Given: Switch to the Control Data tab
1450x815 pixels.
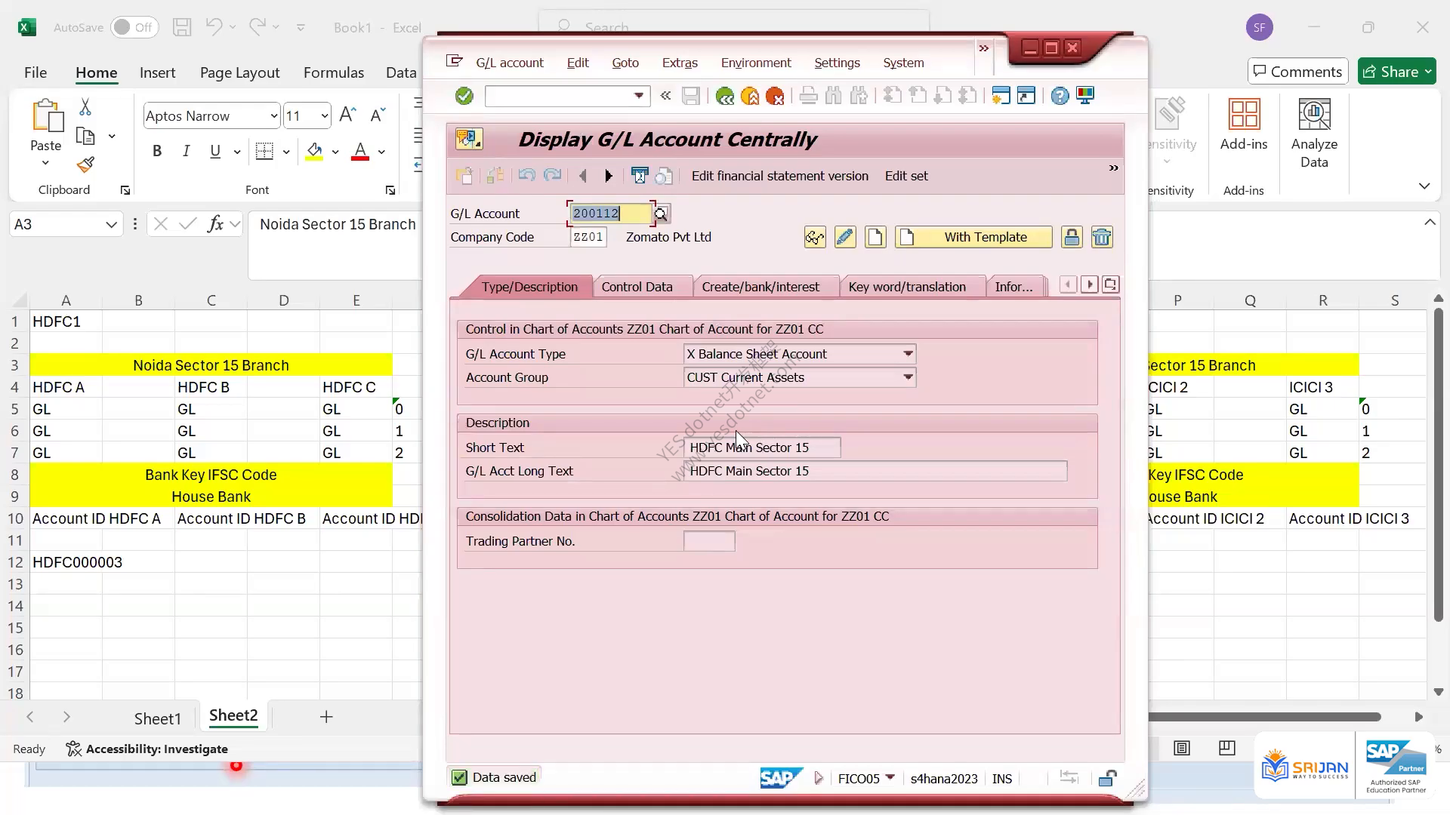Looking at the screenshot, I should [637, 287].
